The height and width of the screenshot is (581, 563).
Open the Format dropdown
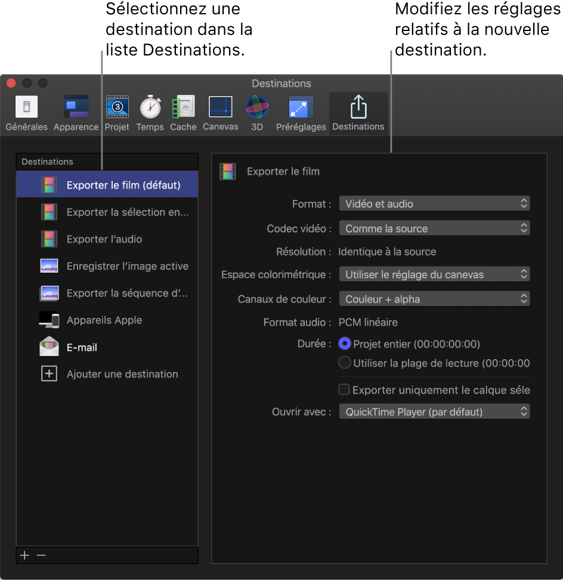[434, 203]
